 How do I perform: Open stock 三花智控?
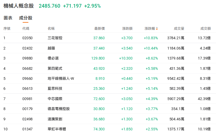pyautogui.click(x=55, y=38)
